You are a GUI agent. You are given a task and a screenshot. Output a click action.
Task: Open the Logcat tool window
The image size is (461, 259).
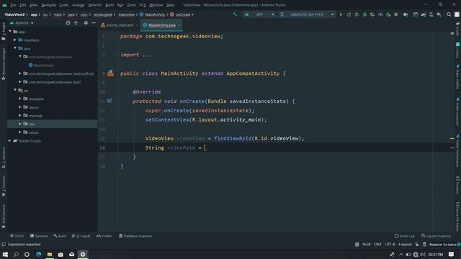81,236
